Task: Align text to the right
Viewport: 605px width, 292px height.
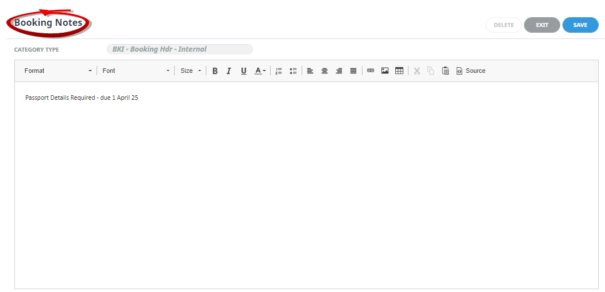Action: tap(339, 71)
